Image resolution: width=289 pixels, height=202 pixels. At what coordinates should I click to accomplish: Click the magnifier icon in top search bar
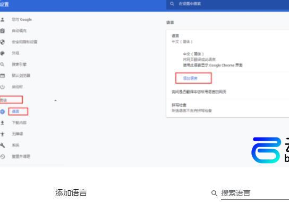(x=172, y=4)
